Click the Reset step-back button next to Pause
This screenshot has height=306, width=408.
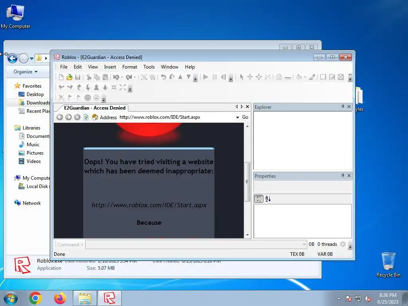point(223,77)
